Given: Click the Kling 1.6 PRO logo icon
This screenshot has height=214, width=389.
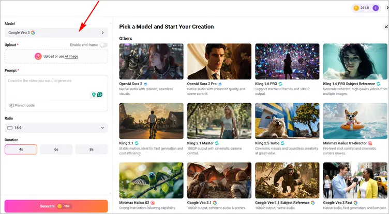Looking at the screenshot, I should [280, 84].
